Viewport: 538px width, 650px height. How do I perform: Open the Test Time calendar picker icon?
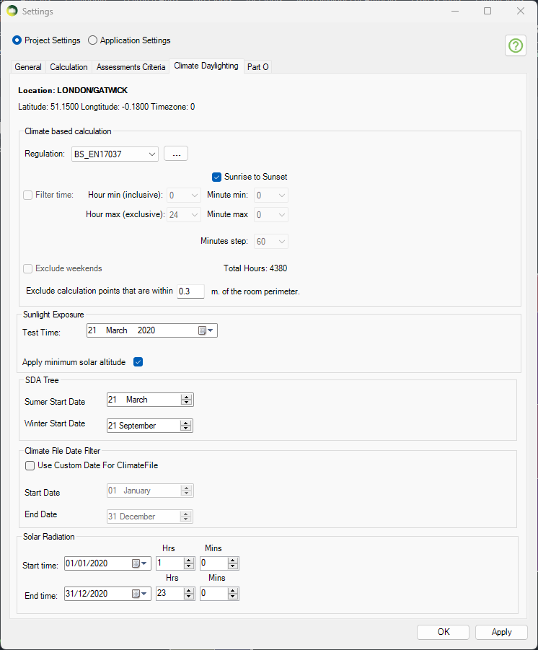206,330
